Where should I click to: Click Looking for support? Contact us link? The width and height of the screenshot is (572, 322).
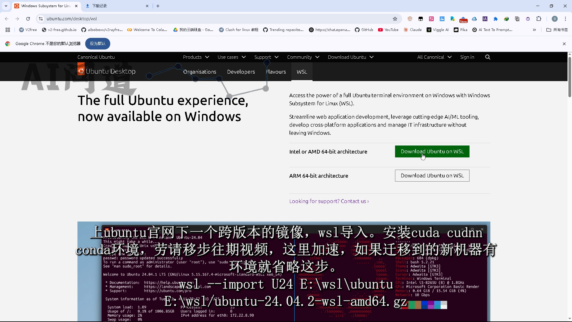[x=329, y=201]
